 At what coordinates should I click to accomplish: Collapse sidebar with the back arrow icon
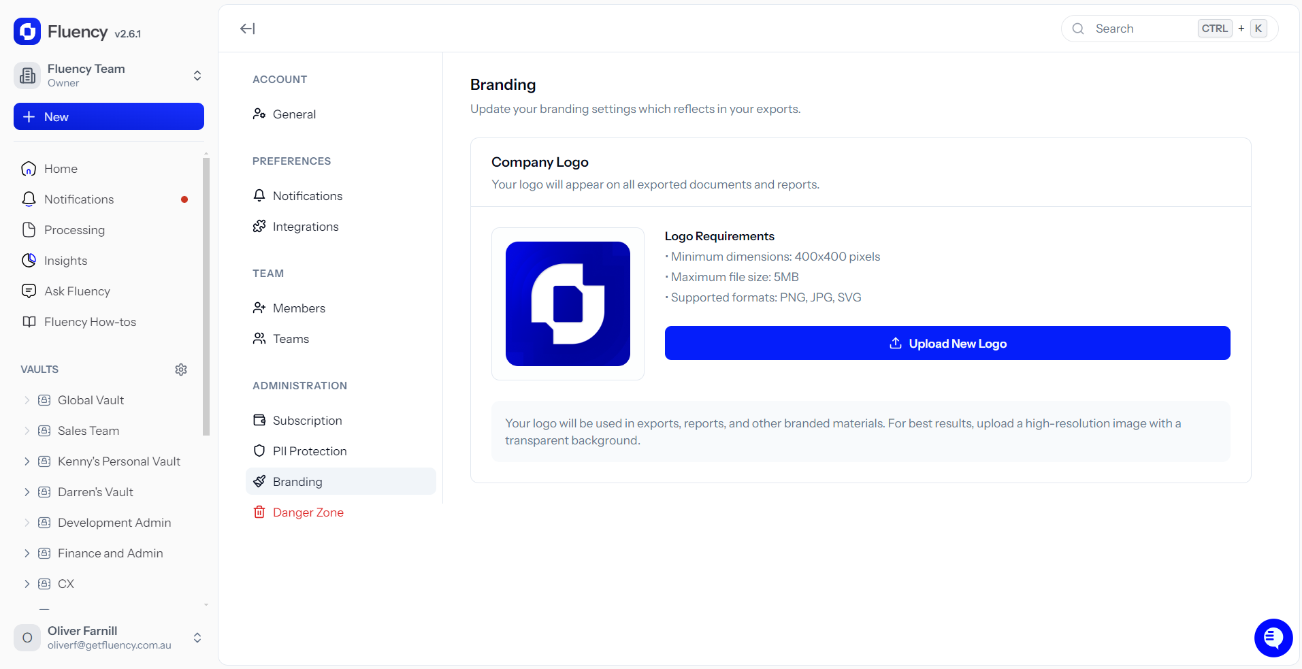click(x=247, y=29)
